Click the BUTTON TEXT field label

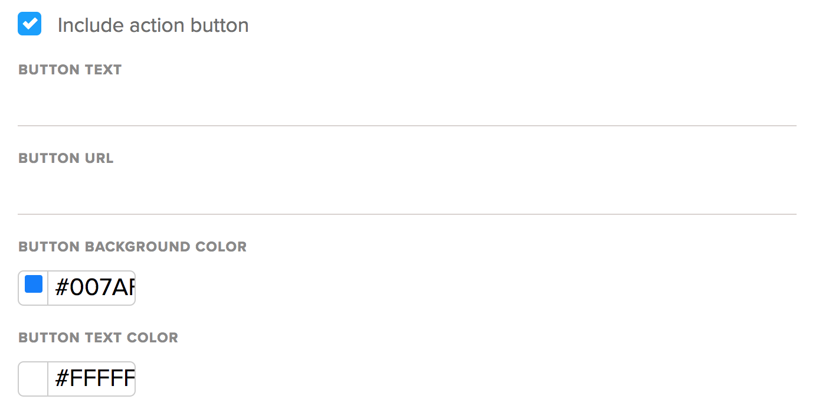(70, 70)
